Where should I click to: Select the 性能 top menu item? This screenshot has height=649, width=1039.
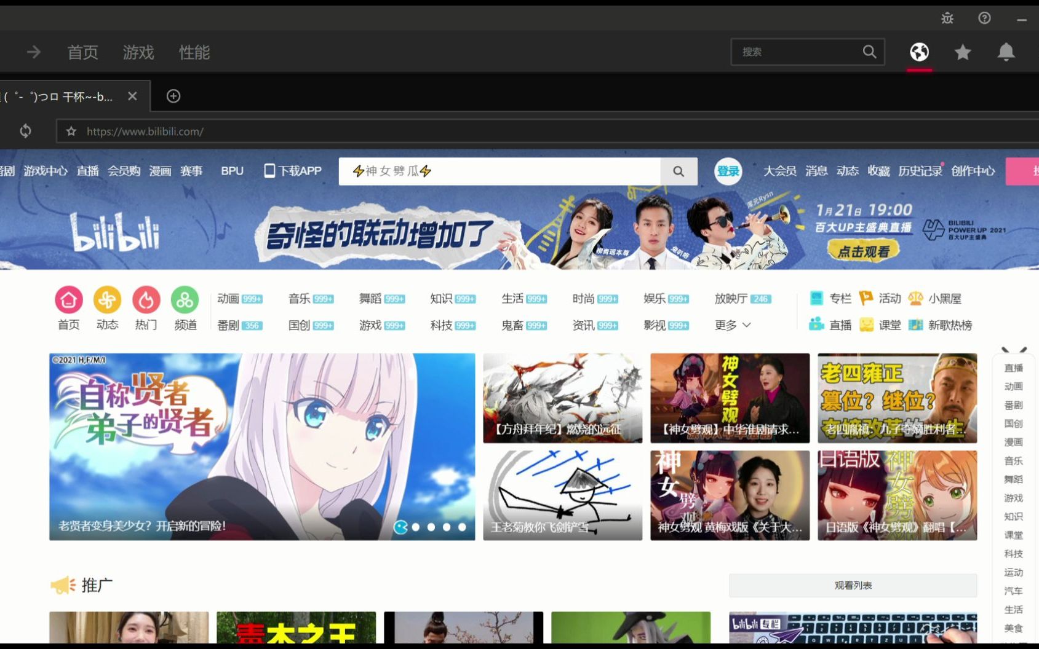[194, 52]
